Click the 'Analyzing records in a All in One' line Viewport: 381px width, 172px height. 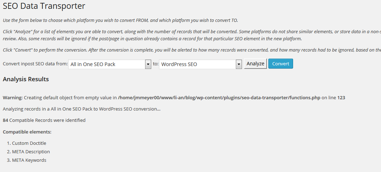click(82, 109)
